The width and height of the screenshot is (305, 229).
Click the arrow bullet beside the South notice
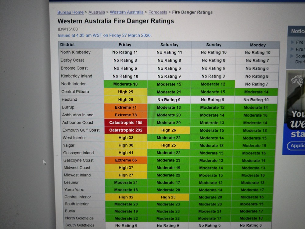tap(292, 56)
